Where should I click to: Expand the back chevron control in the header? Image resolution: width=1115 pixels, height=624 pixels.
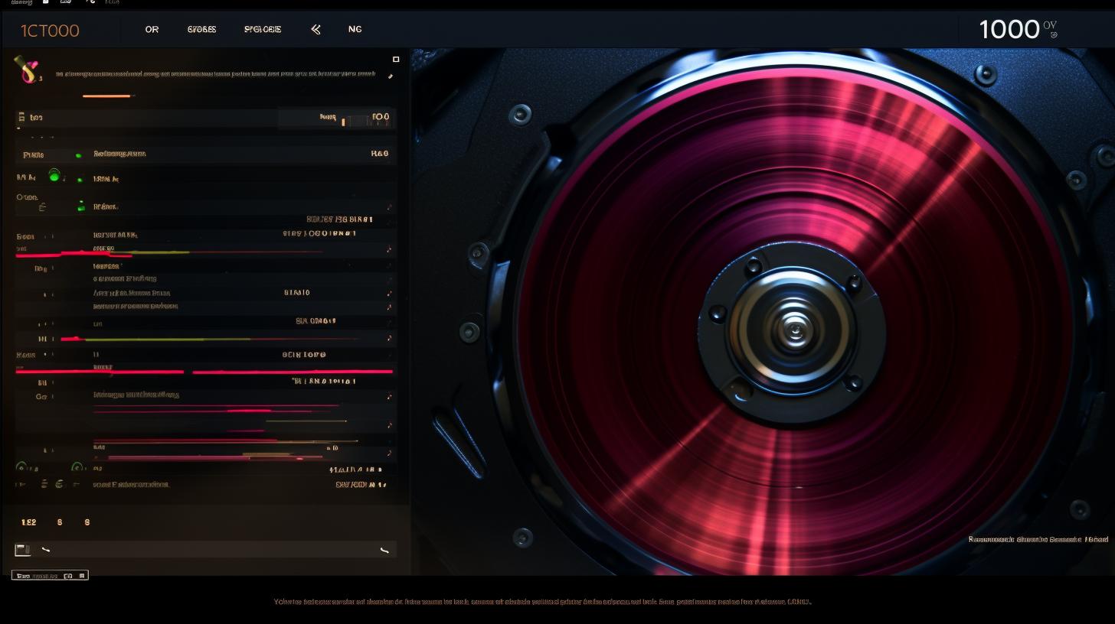[x=316, y=29]
